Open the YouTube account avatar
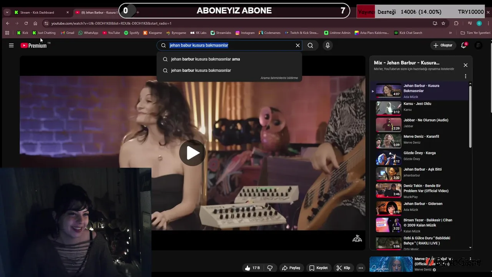This screenshot has height=277, width=492. [478, 45]
